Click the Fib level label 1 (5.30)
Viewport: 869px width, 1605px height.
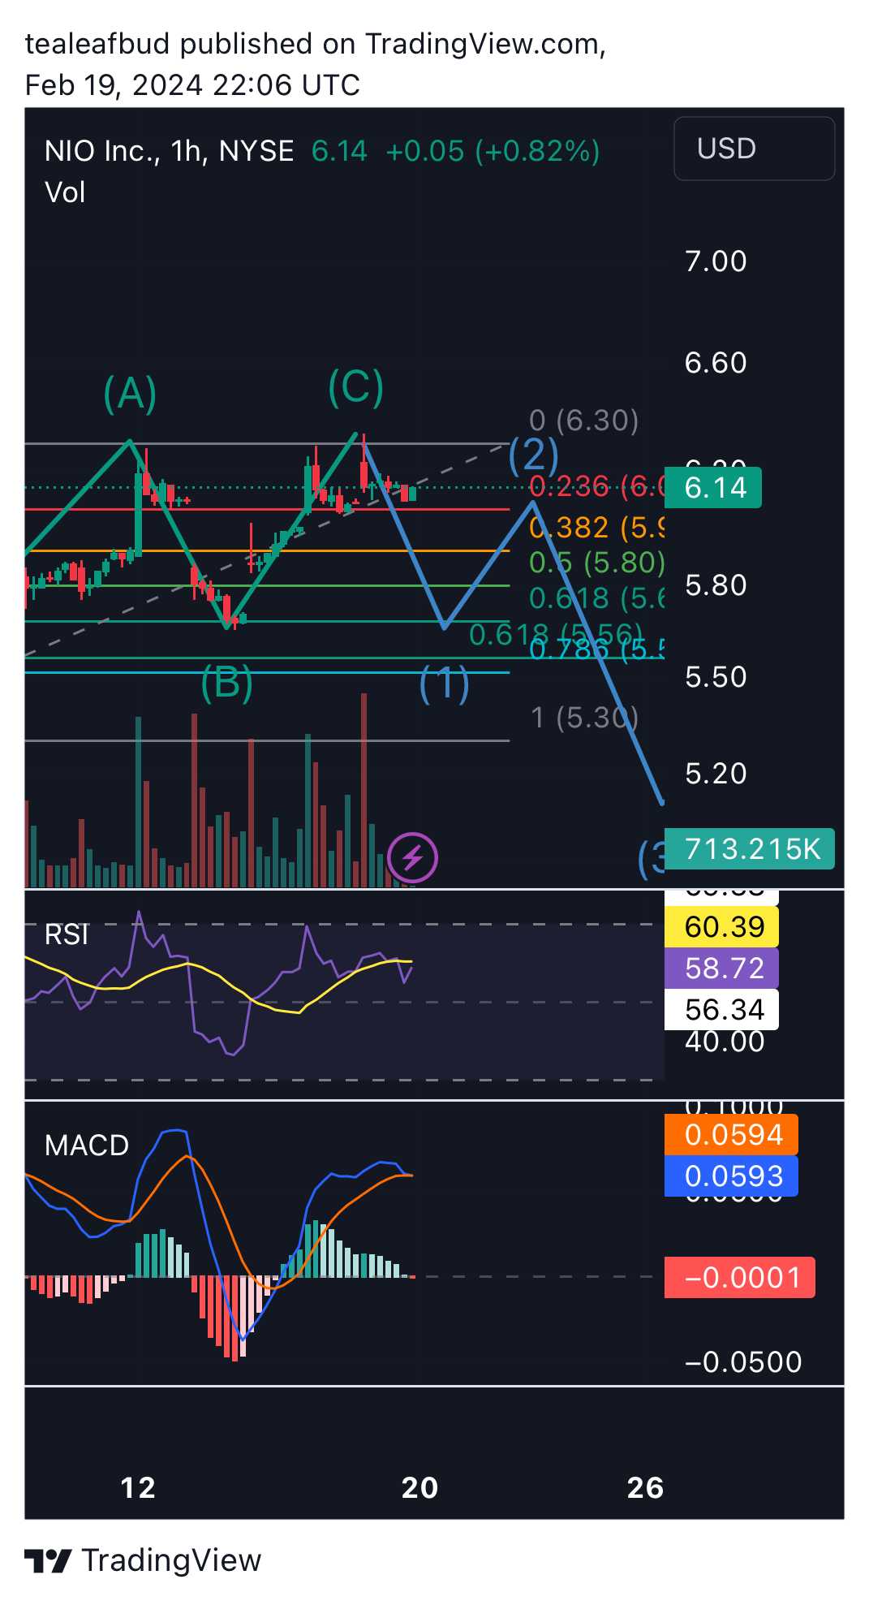coord(584,718)
